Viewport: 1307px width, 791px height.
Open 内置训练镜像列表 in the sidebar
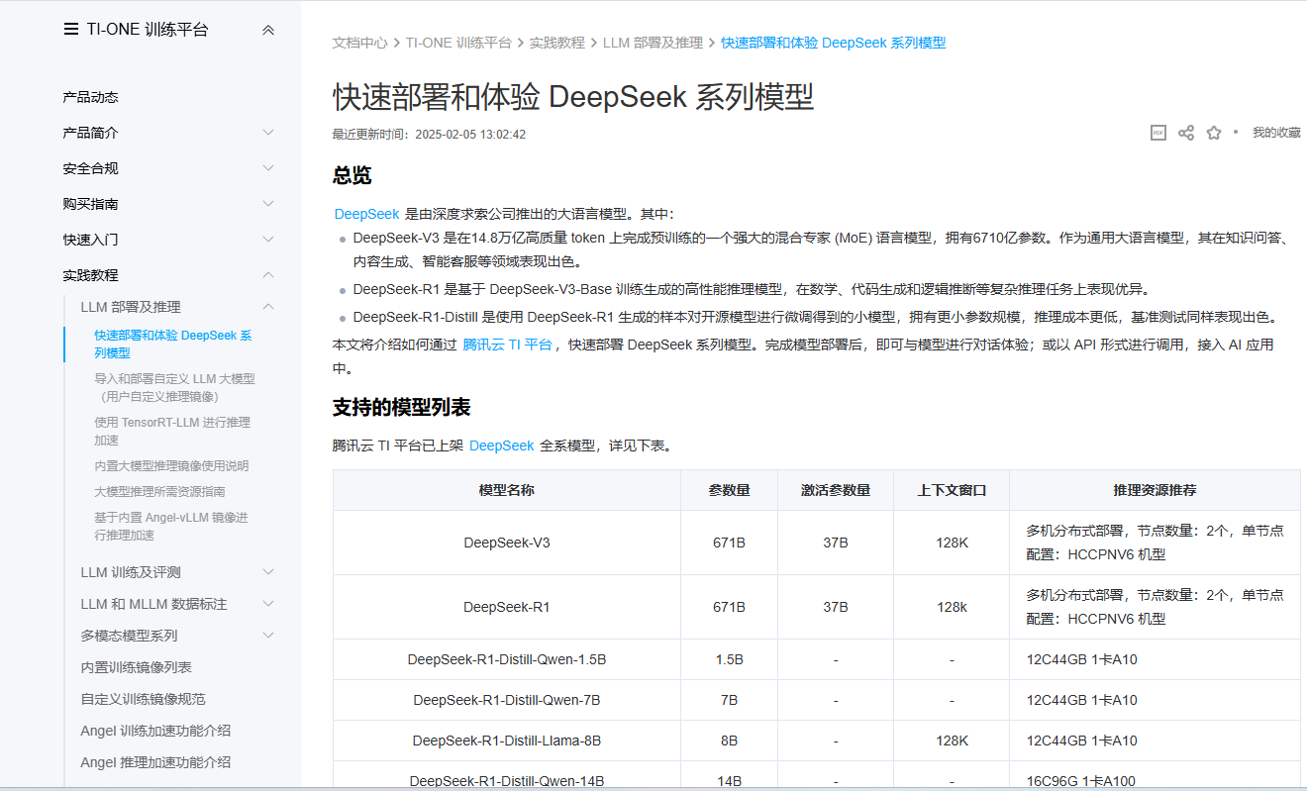click(x=136, y=667)
